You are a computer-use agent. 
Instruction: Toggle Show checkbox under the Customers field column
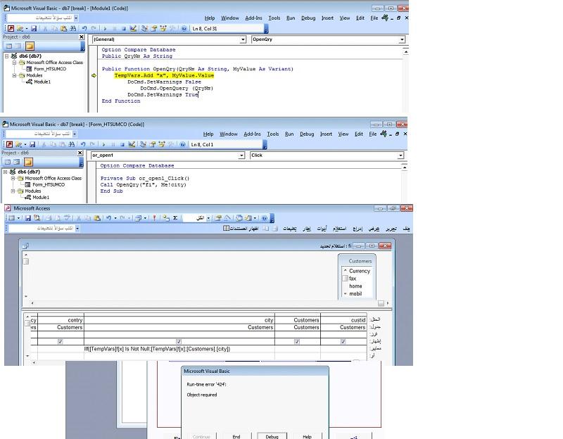[x=297, y=342]
